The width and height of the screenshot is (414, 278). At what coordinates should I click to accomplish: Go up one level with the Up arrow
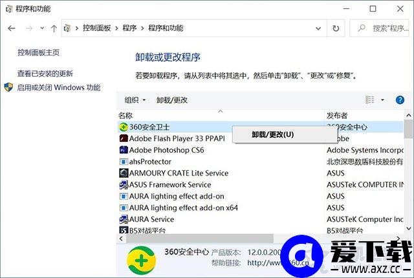[x=54, y=28]
